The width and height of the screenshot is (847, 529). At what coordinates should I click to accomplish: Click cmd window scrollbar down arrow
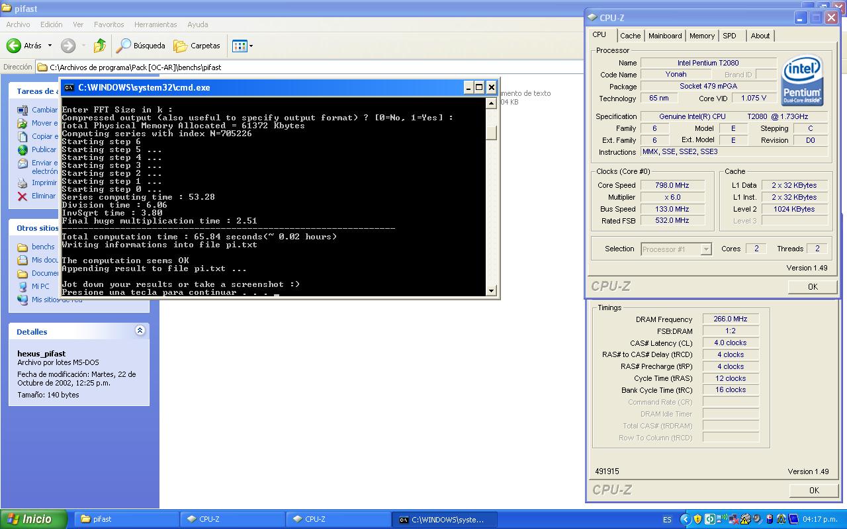pos(491,290)
